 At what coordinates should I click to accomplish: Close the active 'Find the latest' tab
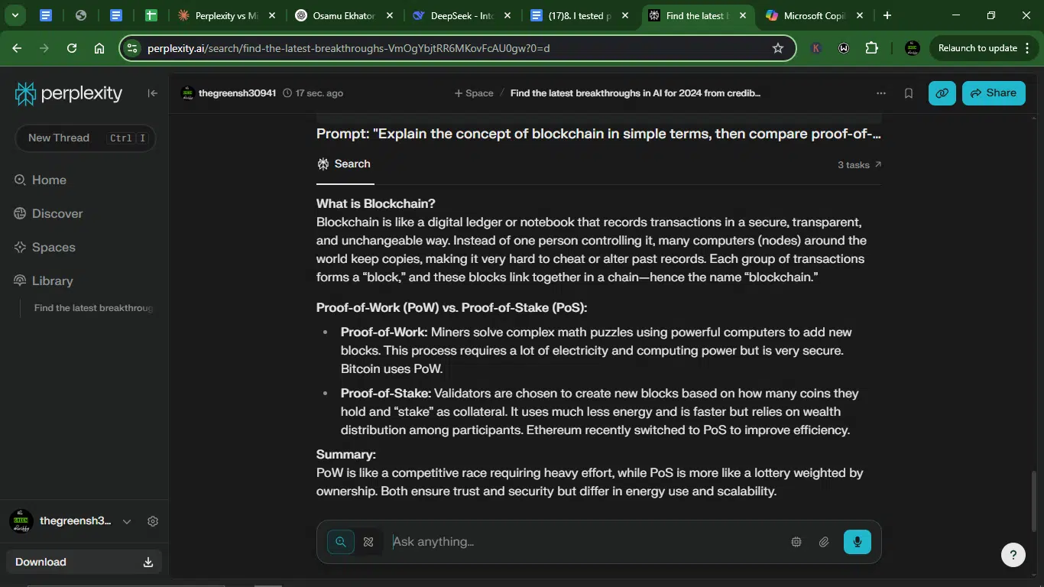coord(742,15)
